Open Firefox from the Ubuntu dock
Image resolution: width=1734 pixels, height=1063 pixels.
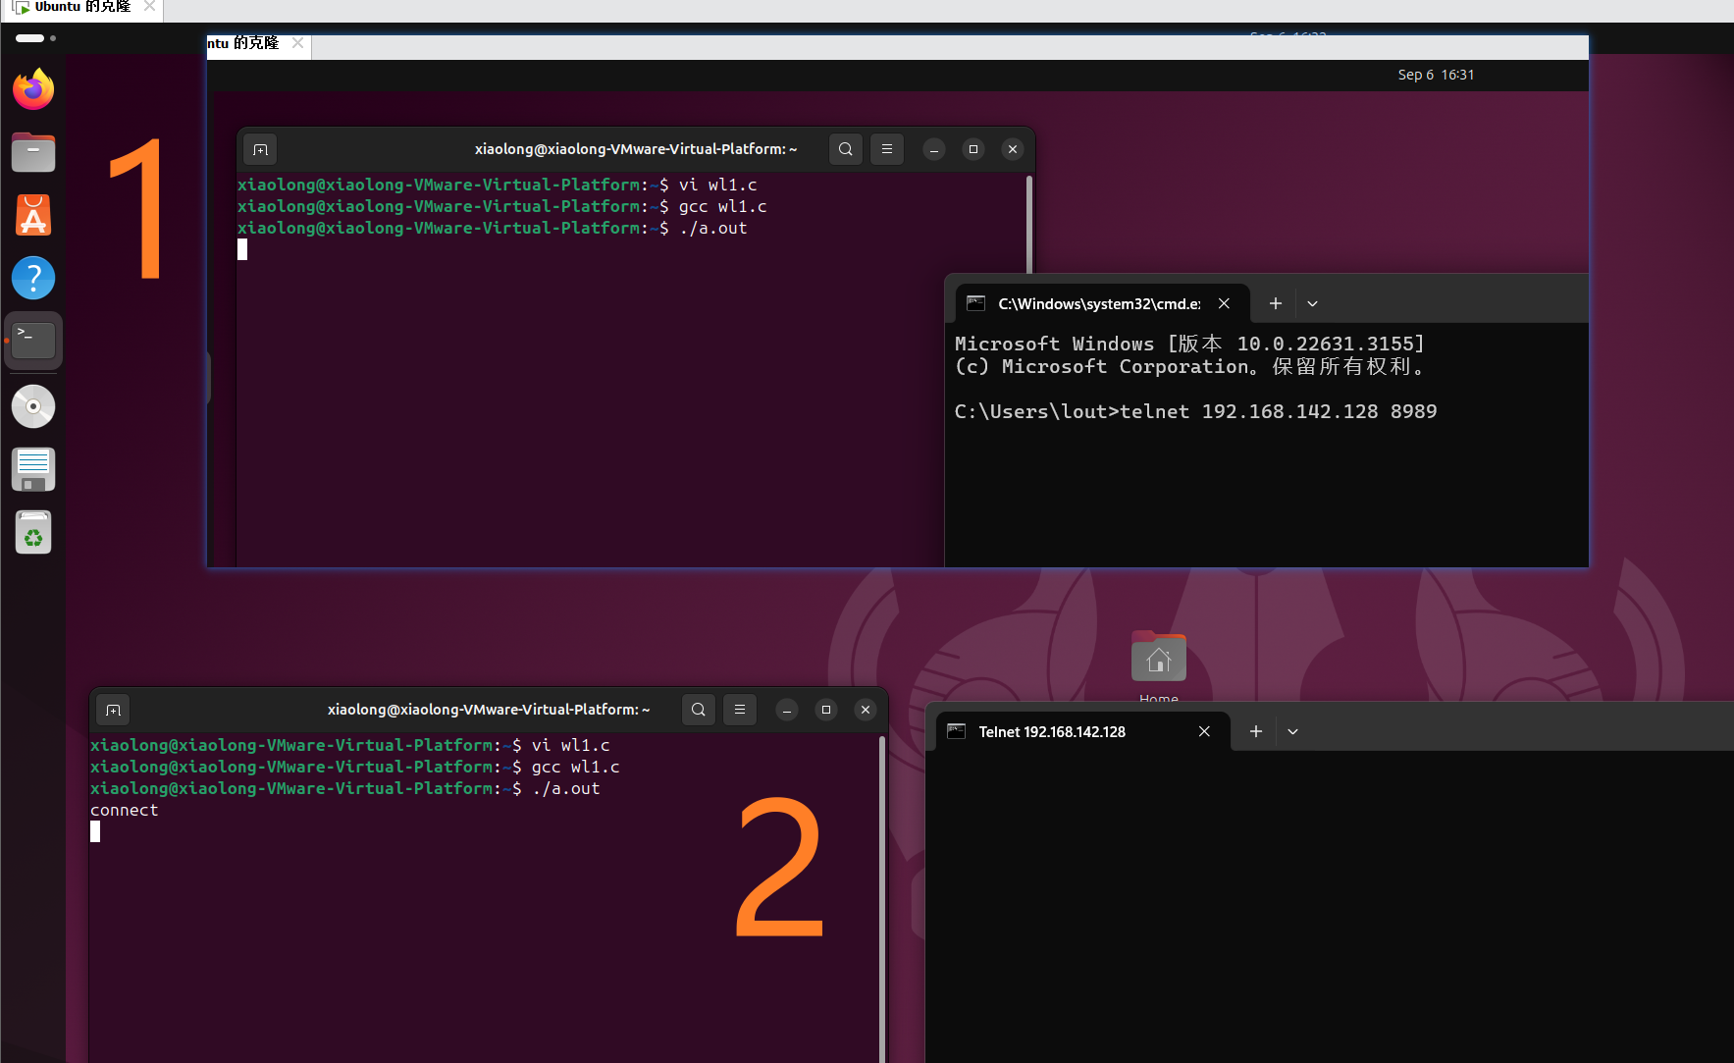click(33, 89)
